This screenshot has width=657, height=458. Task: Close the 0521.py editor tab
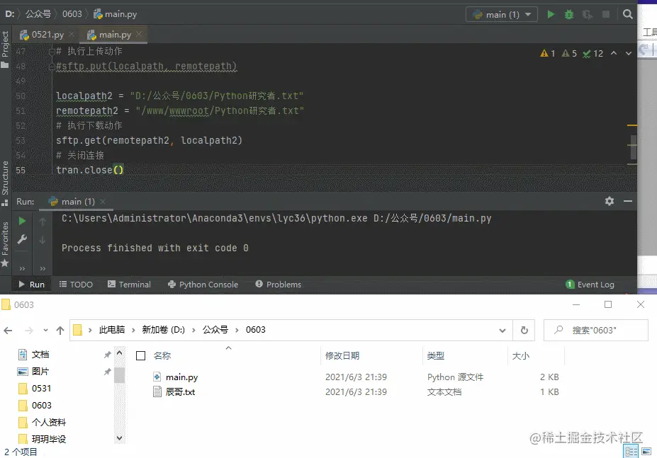pos(72,34)
